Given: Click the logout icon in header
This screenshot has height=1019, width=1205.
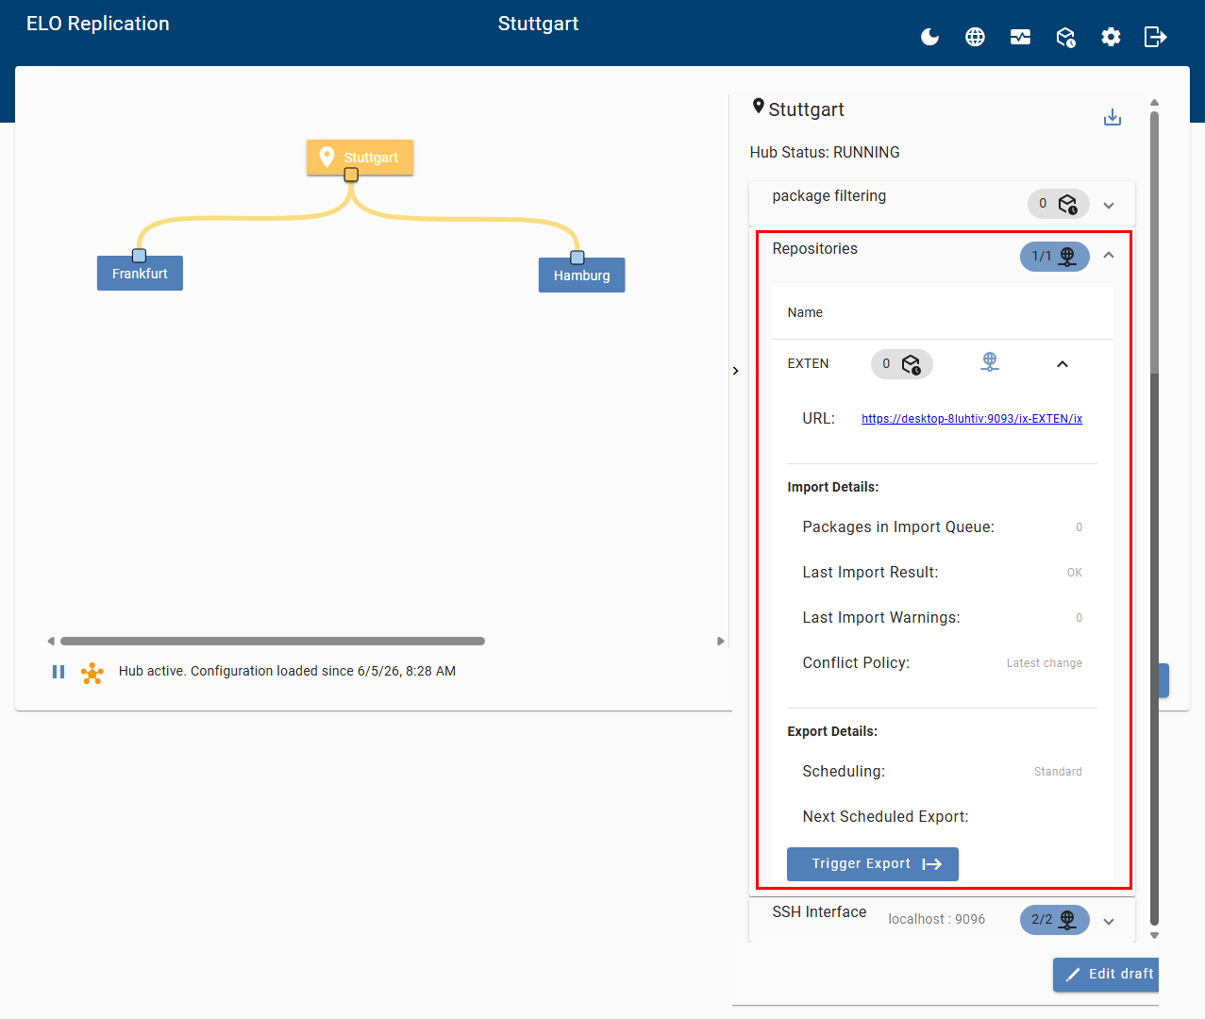Looking at the screenshot, I should tap(1155, 37).
